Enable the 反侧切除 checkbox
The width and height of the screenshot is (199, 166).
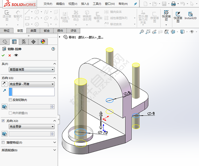tap(10, 100)
